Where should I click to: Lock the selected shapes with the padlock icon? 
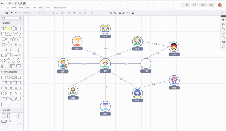click(x=120, y=13)
